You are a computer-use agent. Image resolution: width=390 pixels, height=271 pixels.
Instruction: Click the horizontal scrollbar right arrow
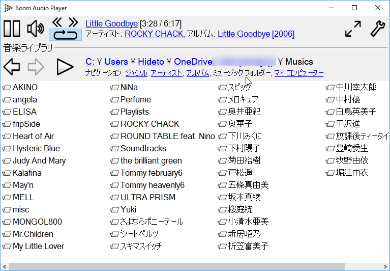point(385,267)
